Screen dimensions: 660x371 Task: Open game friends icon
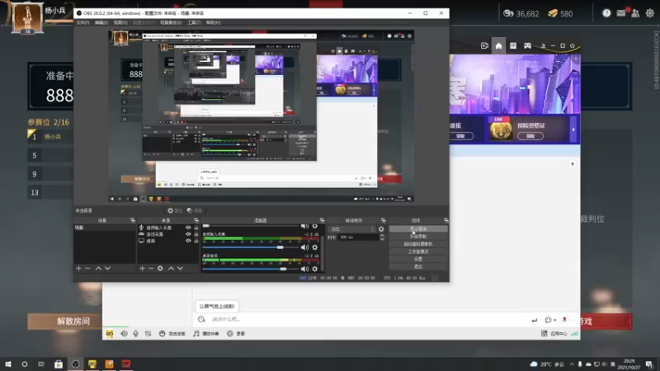click(x=635, y=13)
